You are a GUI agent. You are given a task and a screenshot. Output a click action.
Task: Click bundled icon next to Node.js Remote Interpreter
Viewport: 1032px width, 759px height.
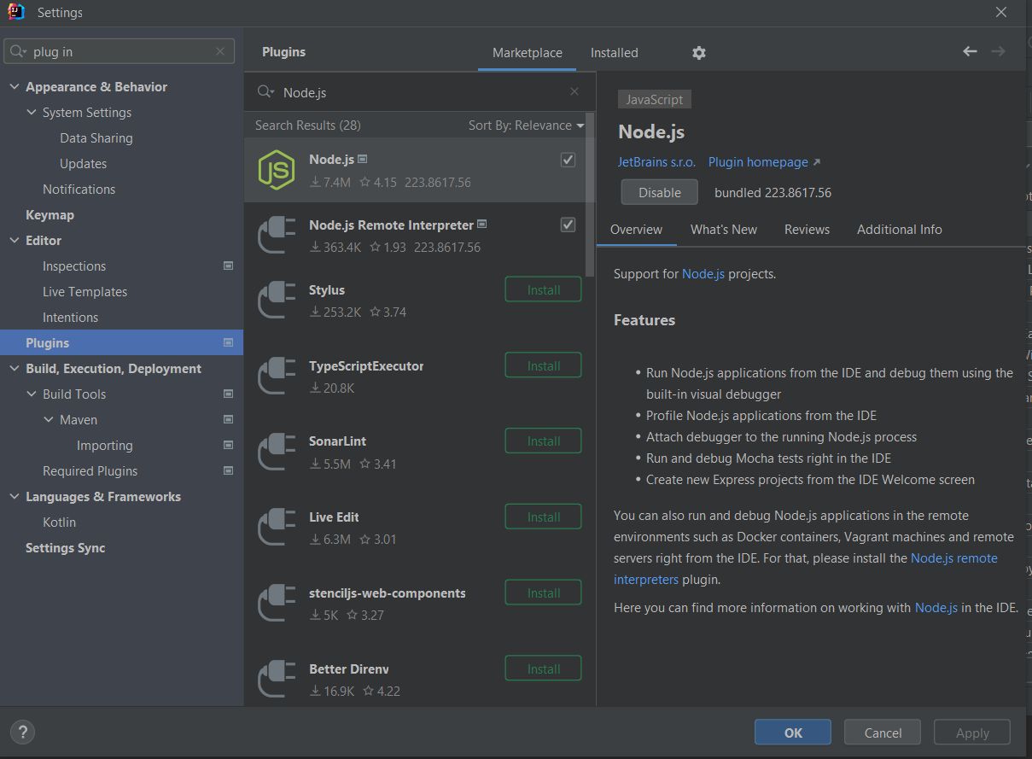point(482,225)
